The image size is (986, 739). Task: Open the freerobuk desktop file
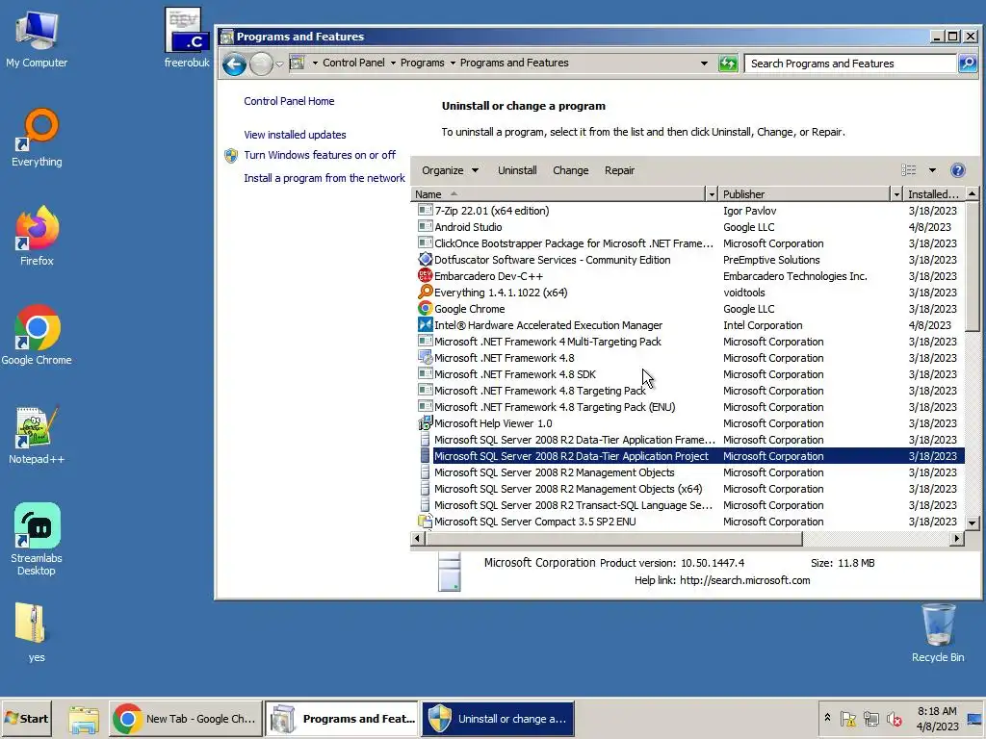(187, 38)
